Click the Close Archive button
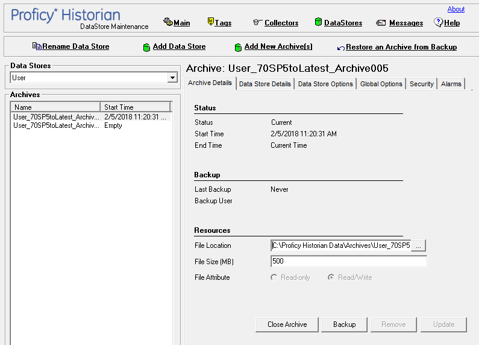This screenshot has height=345, width=479. coord(287,324)
